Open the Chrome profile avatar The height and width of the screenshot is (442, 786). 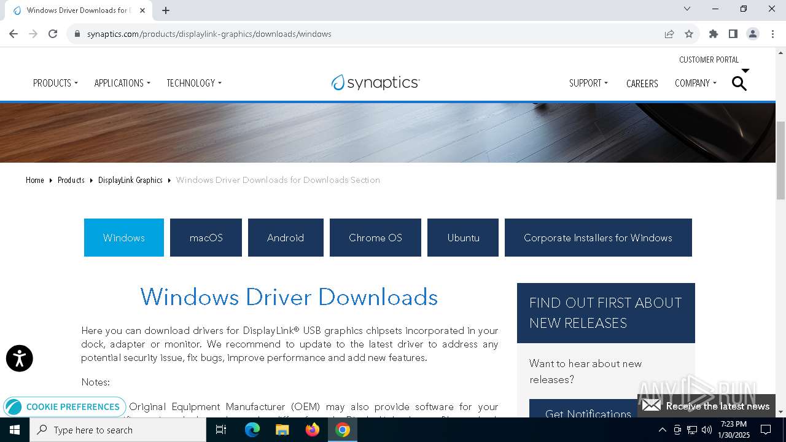click(753, 34)
